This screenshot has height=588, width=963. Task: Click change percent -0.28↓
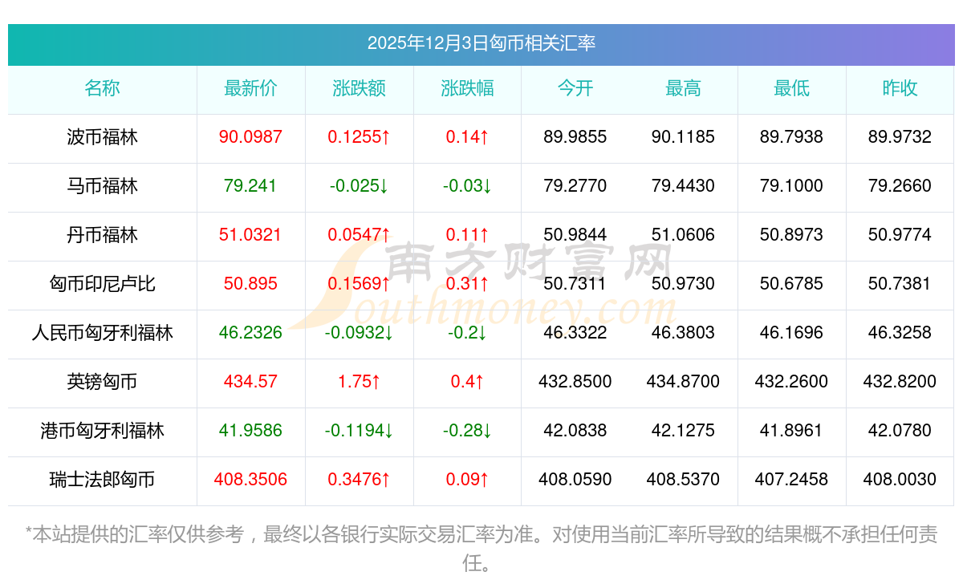[x=468, y=431]
